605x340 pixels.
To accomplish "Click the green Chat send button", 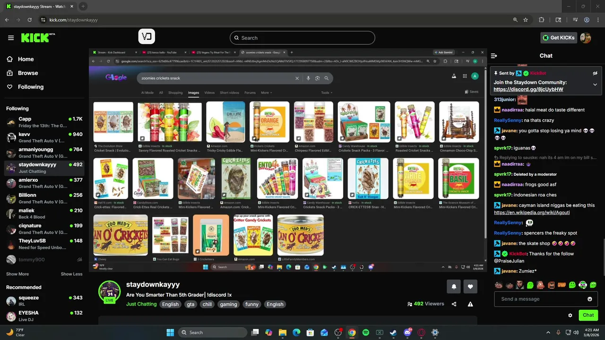I will [x=588, y=315].
